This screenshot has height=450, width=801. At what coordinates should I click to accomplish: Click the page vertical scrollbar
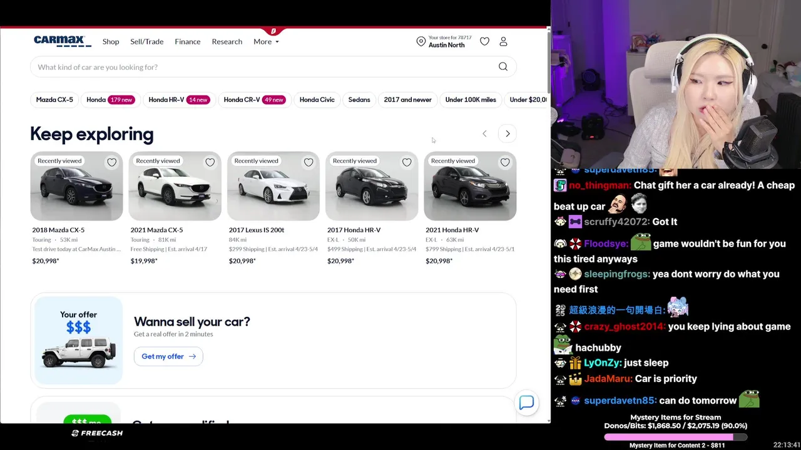tap(549, 62)
